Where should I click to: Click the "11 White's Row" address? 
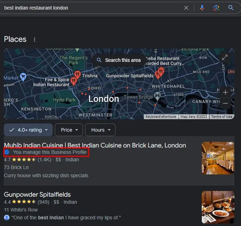click(21, 210)
